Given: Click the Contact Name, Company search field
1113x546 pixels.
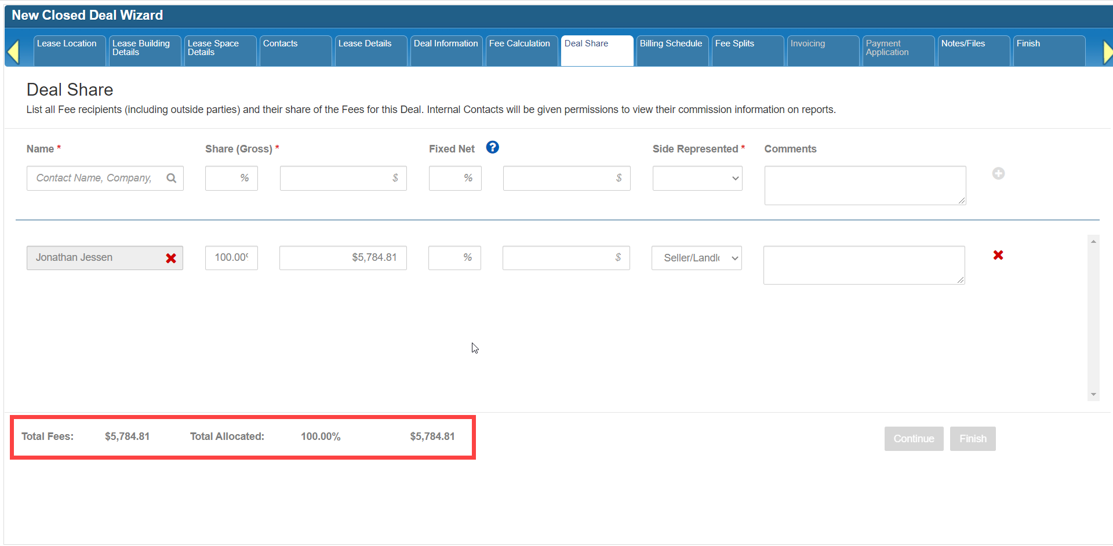Looking at the screenshot, I should pos(96,178).
